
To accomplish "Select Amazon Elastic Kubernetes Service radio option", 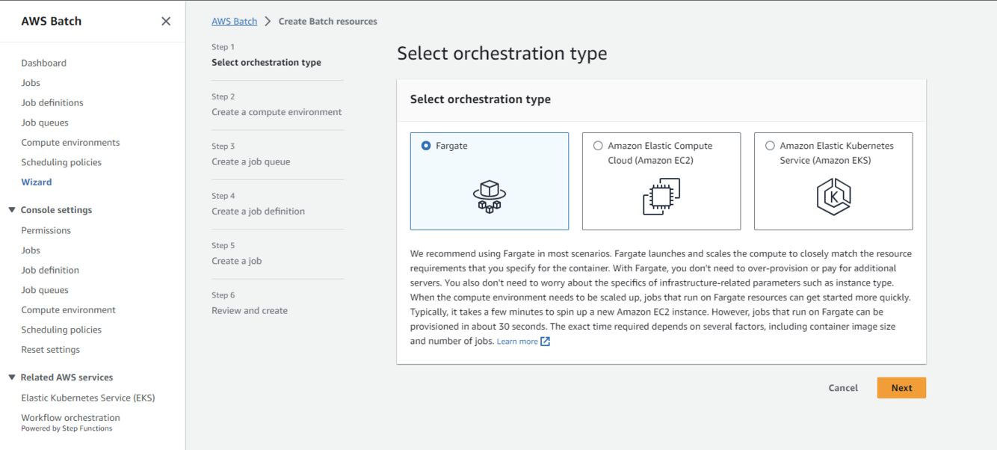I will pyautogui.click(x=770, y=146).
